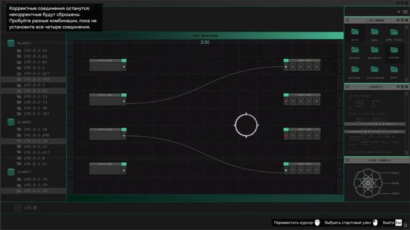410x230 pixels.
Task: Click the first output node's green tab
Action: click(124, 61)
